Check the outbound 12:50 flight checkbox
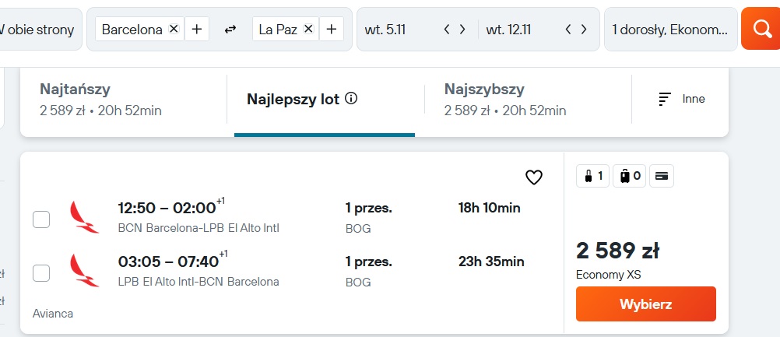Screen dimensions: 780x337 point(41,219)
